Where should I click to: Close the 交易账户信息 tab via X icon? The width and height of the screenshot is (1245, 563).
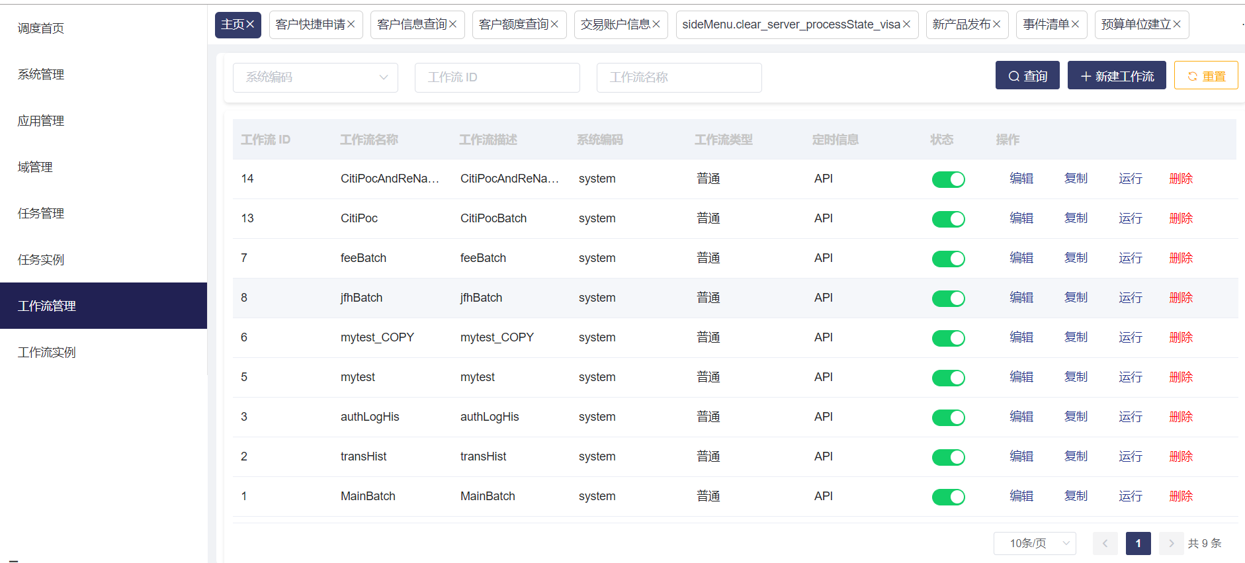coord(656,24)
